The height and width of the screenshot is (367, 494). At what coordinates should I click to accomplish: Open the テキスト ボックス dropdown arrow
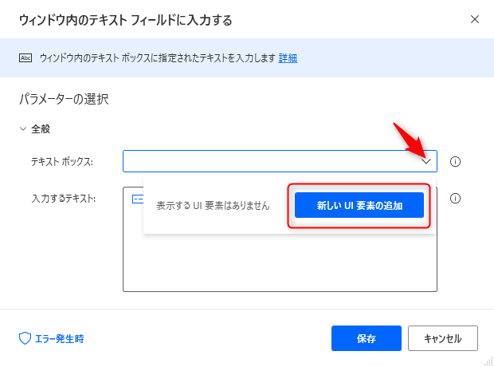pyautogui.click(x=426, y=162)
